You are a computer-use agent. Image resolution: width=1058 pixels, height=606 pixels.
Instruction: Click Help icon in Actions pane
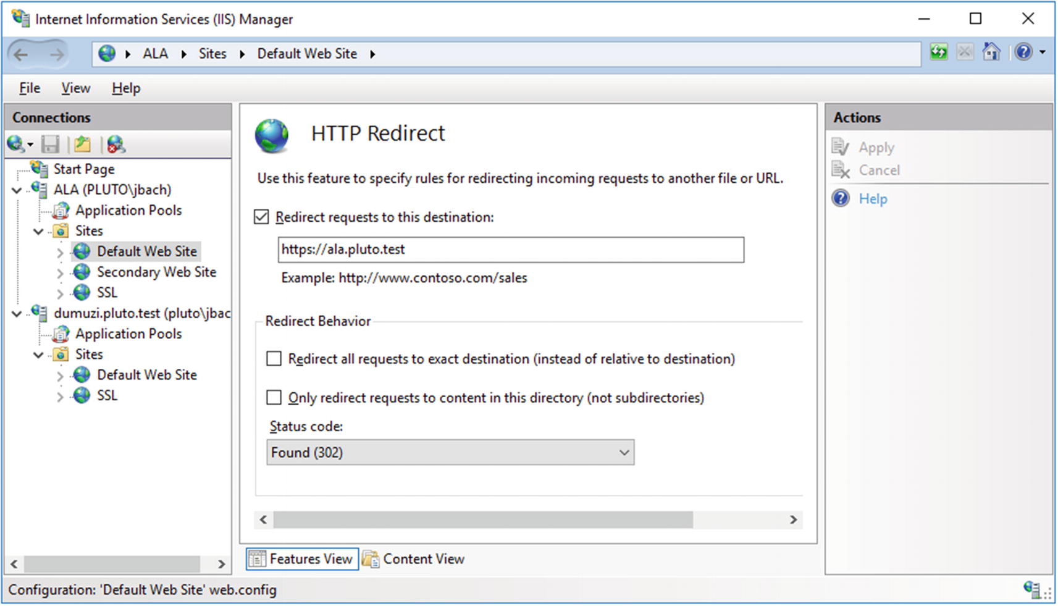[841, 198]
